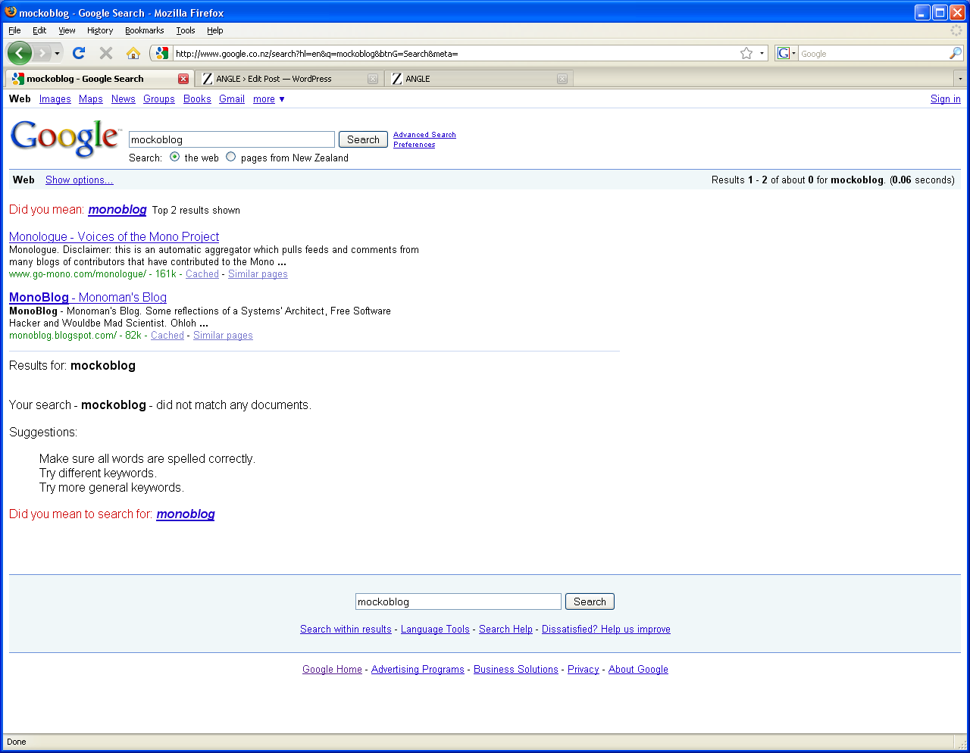Open Preferences link
The image size is (970, 753).
[414, 145]
